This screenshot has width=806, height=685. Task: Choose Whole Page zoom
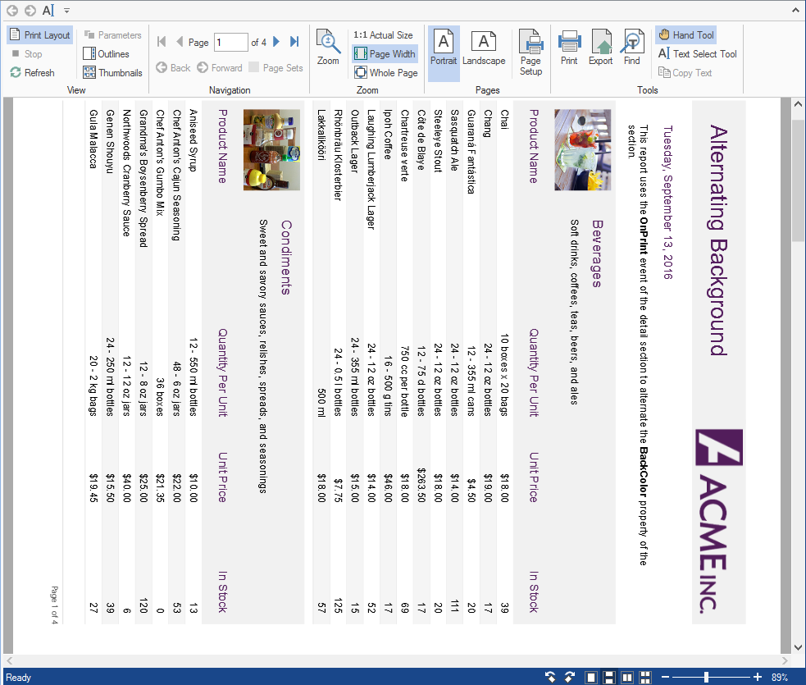(x=385, y=73)
